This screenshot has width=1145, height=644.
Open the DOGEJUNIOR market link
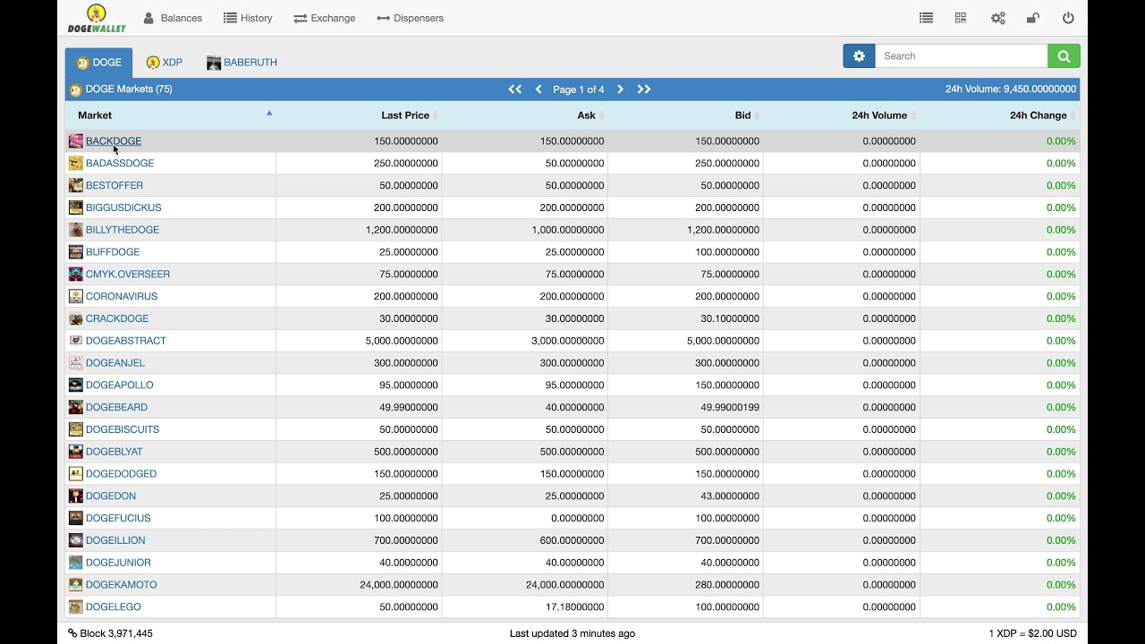pos(118,563)
